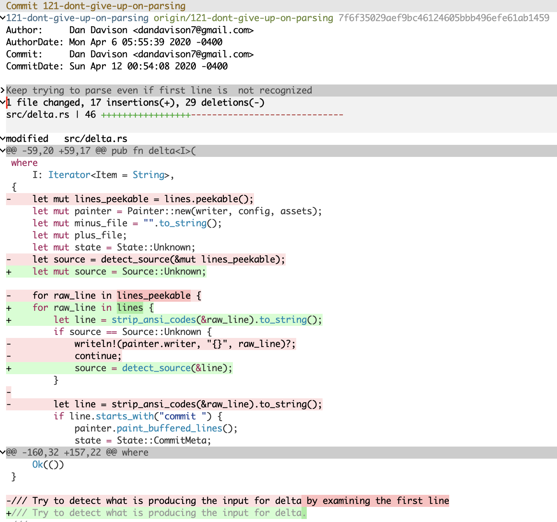Viewport: 557px width, 522px height.
Task: Expand the 'Keep trying to parse' commit message section
Action: (3, 90)
